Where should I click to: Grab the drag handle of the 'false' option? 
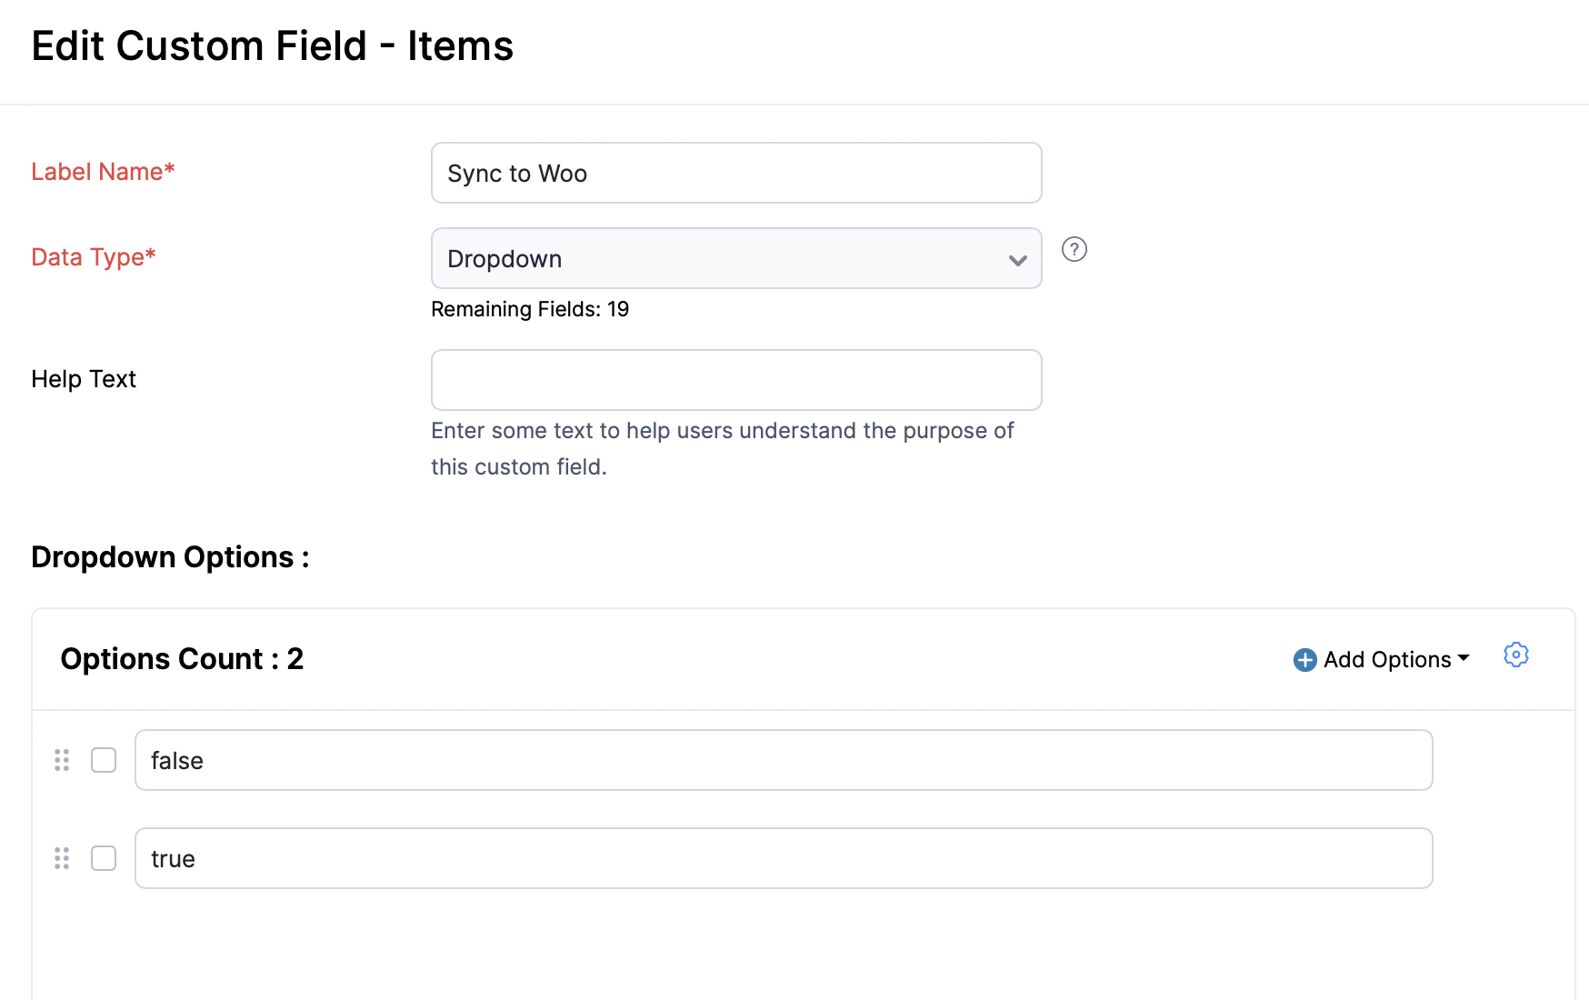coord(62,760)
